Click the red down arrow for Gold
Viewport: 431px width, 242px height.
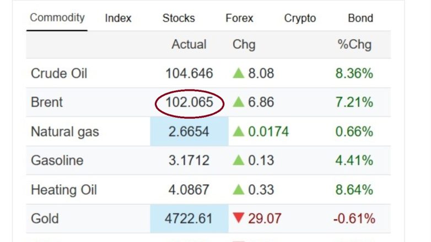[239, 219]
